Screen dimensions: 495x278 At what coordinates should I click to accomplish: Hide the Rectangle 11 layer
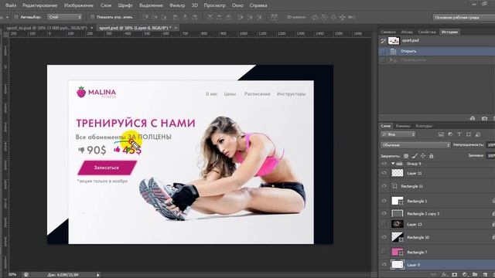384,186
